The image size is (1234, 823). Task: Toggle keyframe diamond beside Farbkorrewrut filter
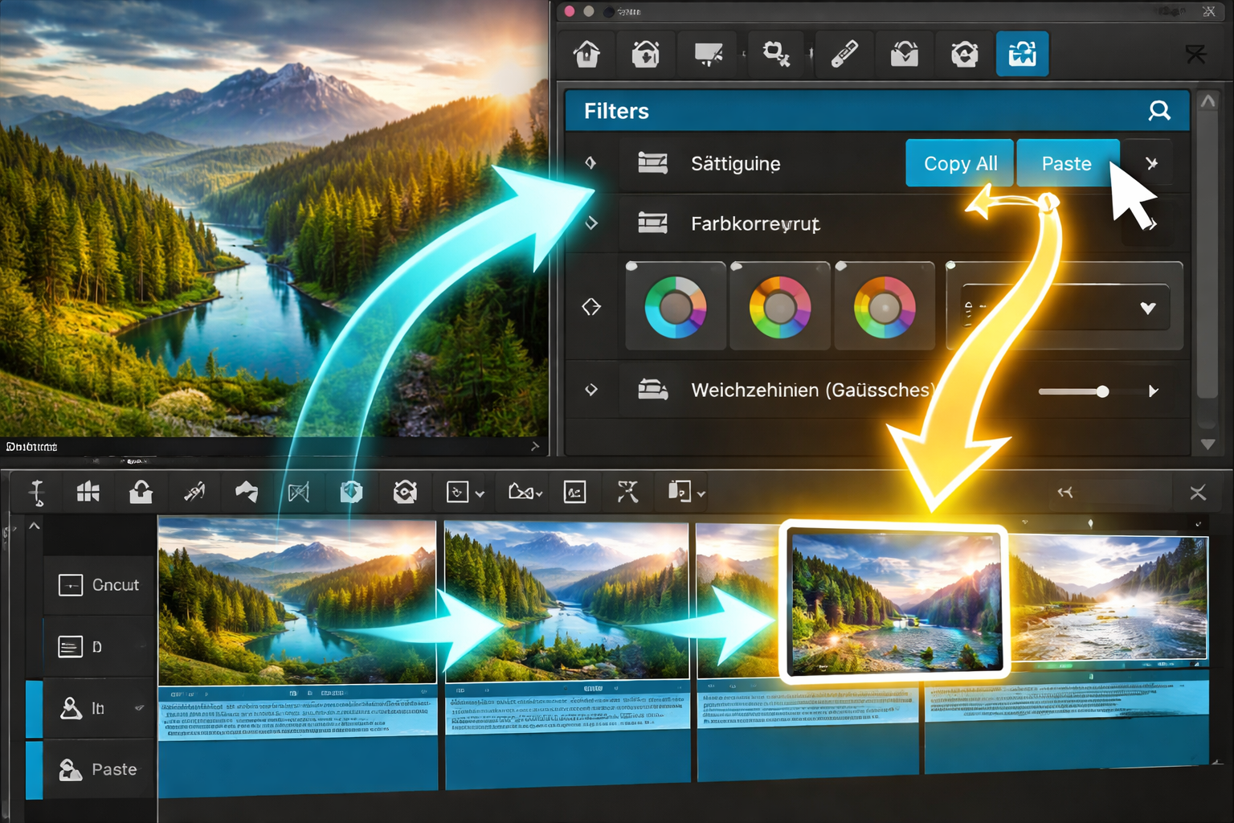click(x=591, y=223)
